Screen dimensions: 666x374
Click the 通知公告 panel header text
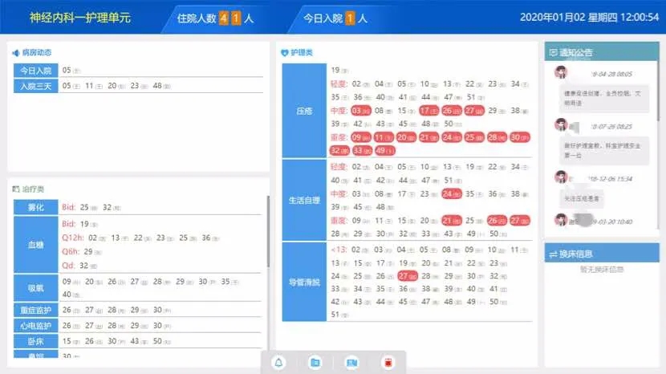(575, 53)
